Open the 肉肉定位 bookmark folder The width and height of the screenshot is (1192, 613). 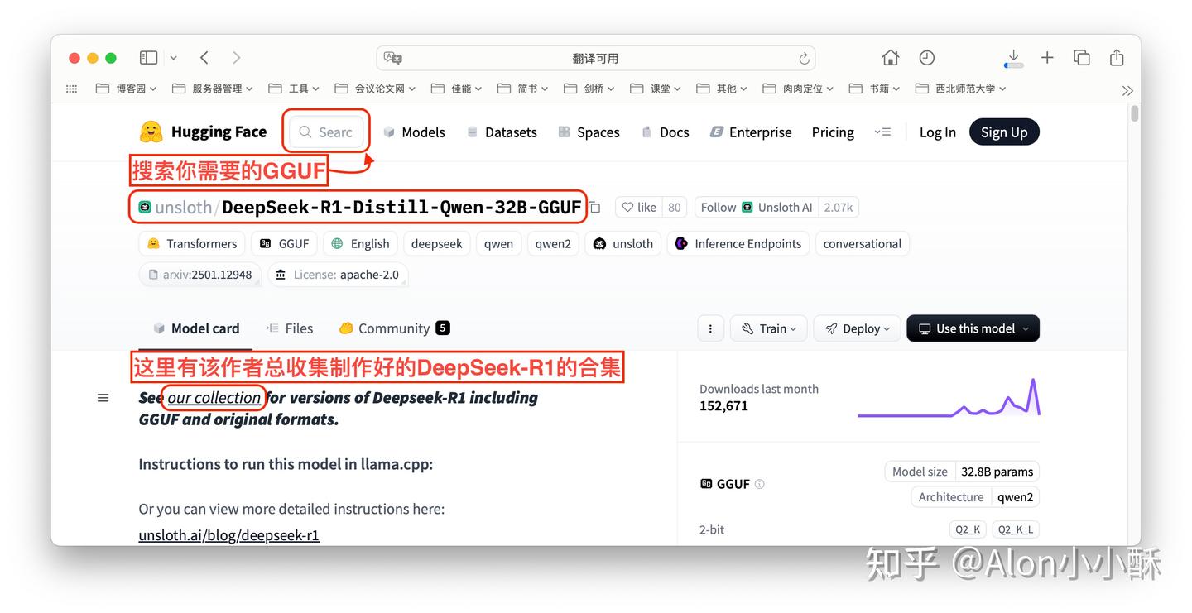click(799, 89)
